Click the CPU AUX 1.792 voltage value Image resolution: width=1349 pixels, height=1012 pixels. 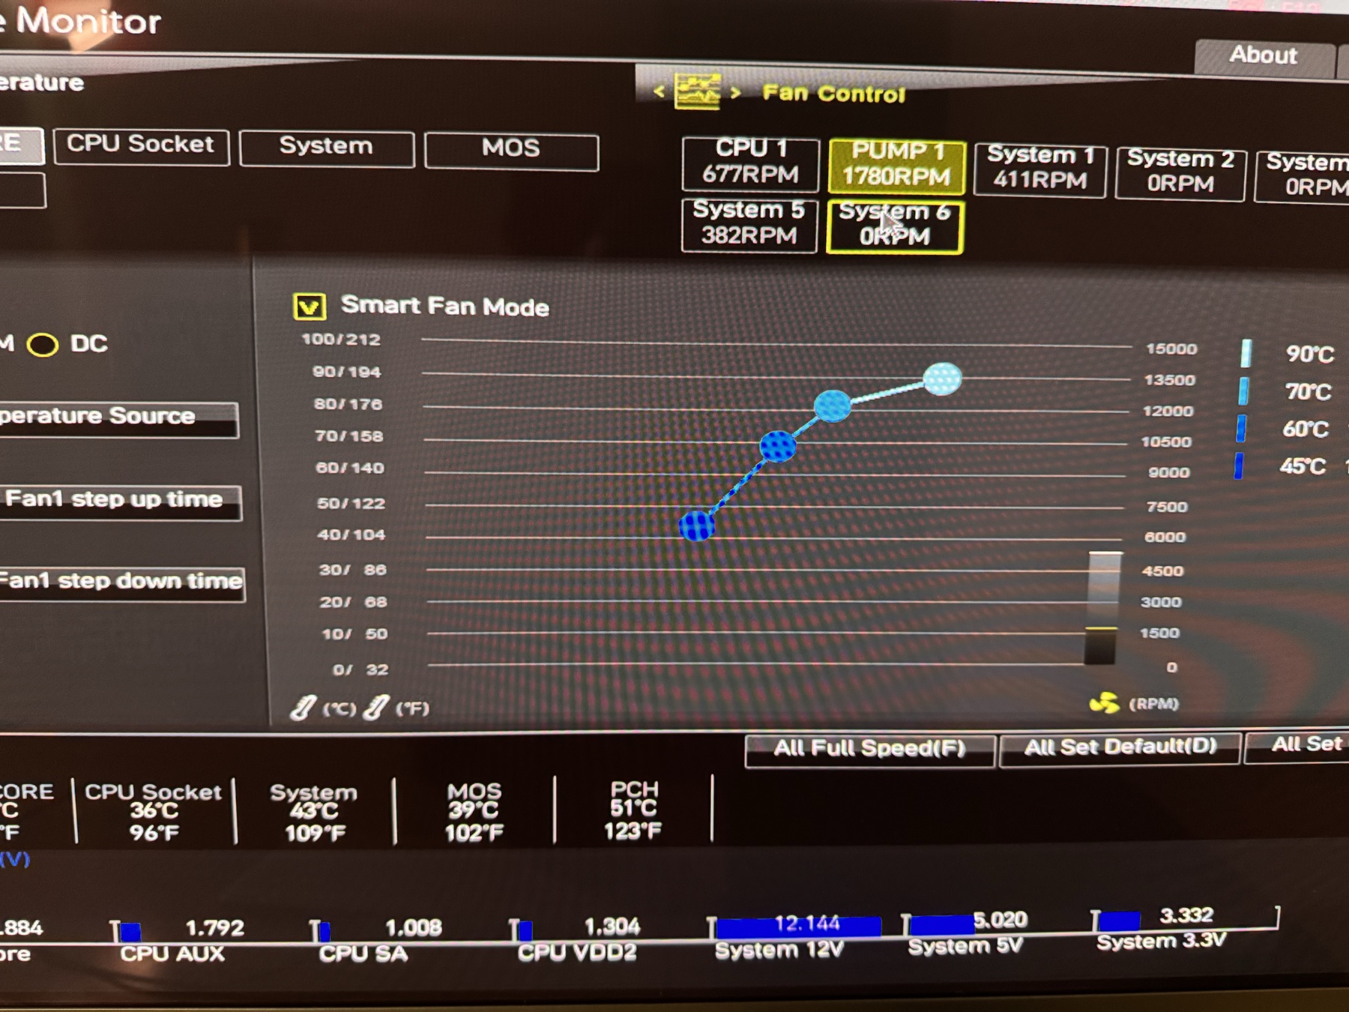[214, 928]
